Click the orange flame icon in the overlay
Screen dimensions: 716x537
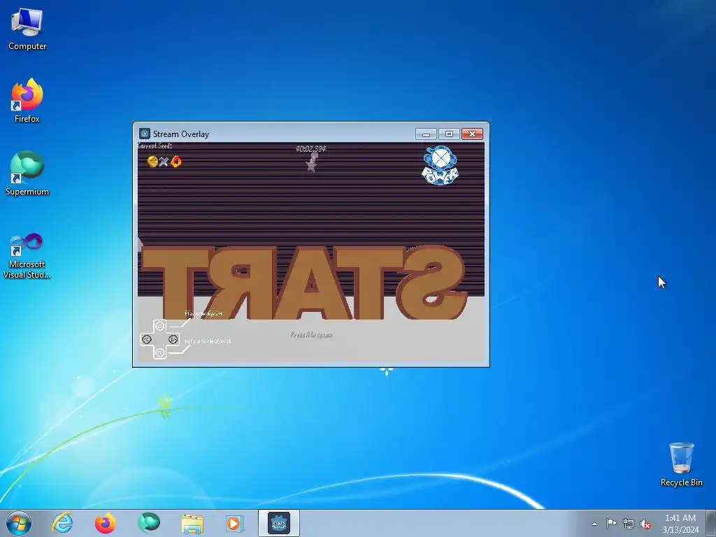pos(176,162)
